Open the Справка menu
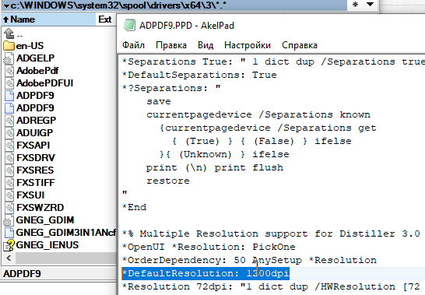Viewport: 425px width, 295px height. (x=300, y=45)
